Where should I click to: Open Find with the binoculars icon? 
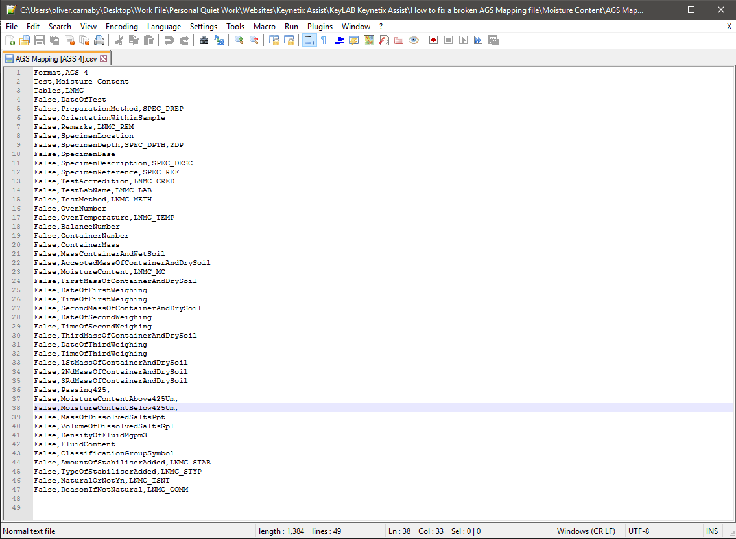point(204,40)
